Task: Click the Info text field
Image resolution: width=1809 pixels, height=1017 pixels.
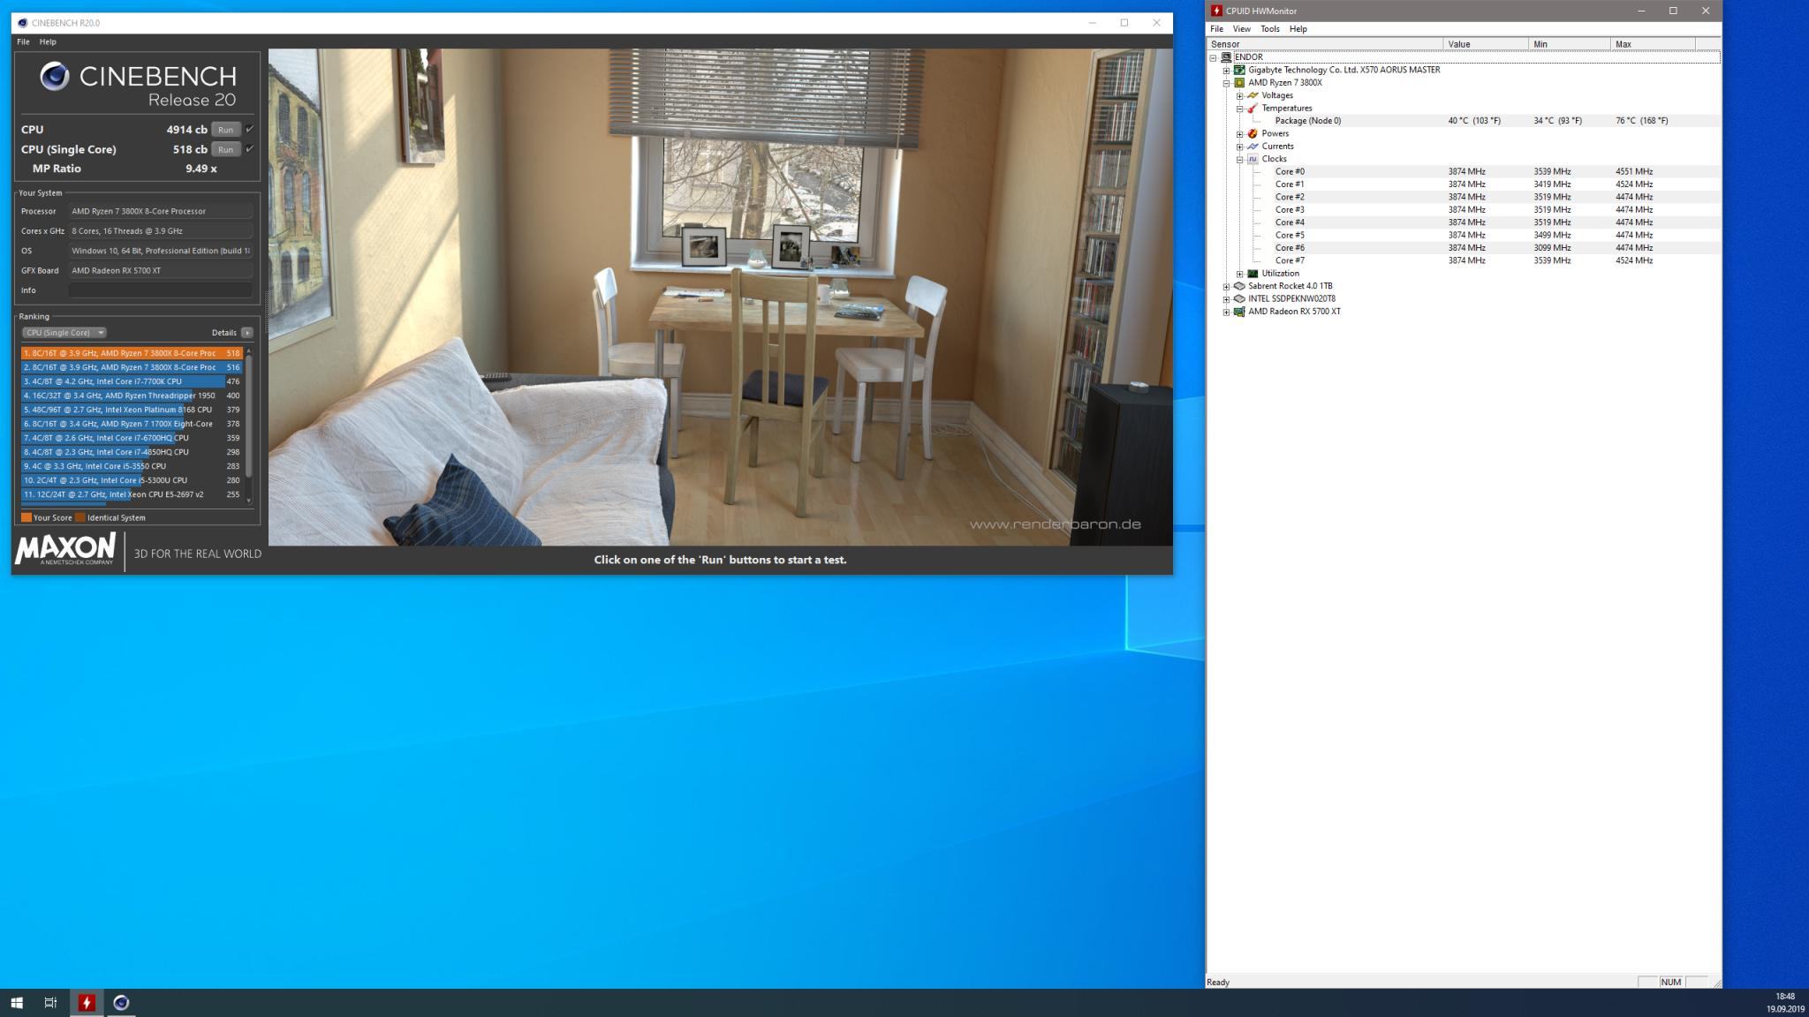Action: [x=160, y=290]
